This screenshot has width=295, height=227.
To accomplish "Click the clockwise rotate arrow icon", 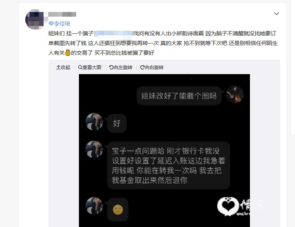I will coord(142,67).
